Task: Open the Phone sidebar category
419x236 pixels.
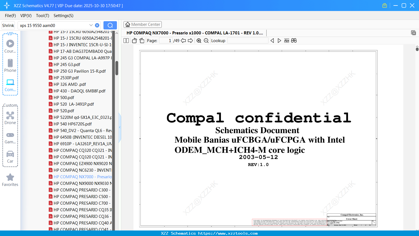Action: 10,65
